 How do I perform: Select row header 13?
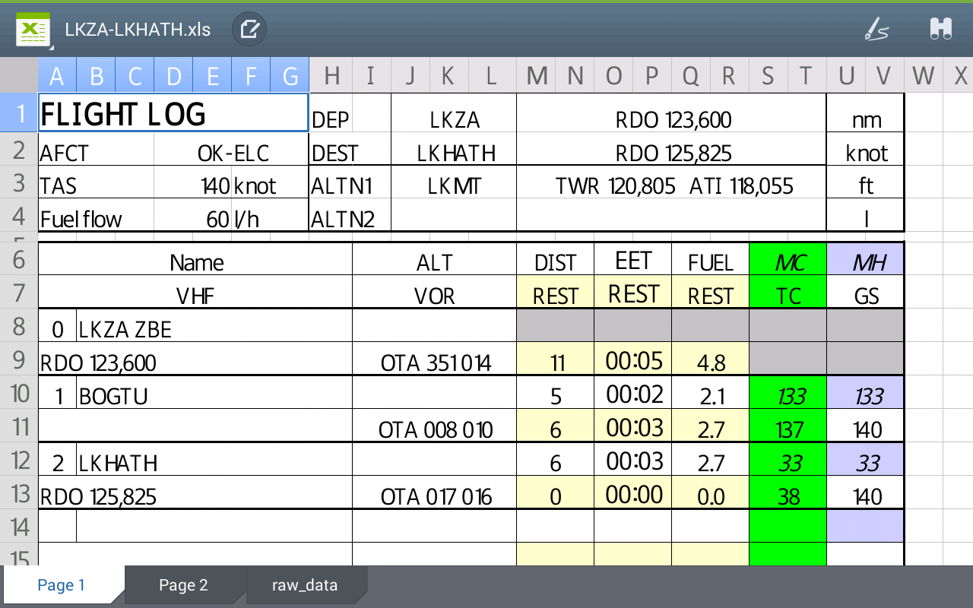[19, 493]
